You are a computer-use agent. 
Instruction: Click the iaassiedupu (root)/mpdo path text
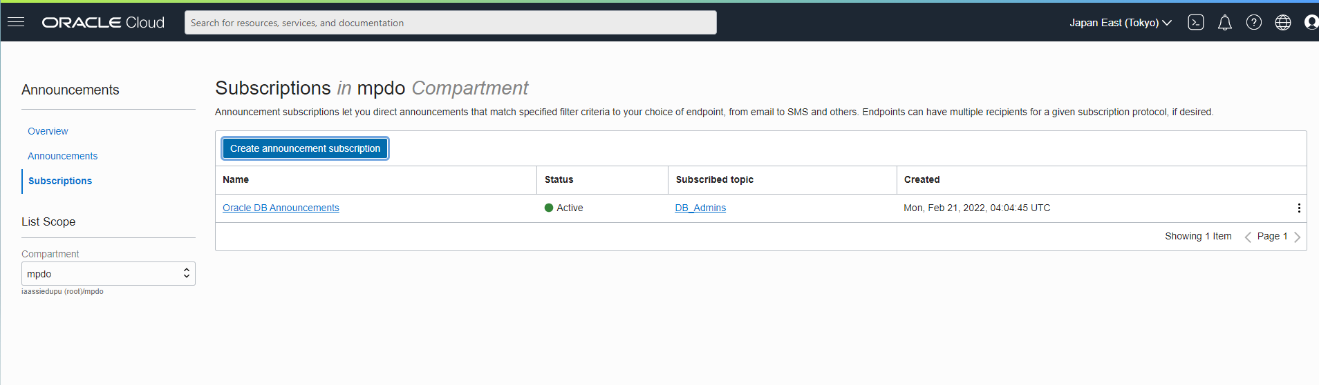(x=62, y=291)
